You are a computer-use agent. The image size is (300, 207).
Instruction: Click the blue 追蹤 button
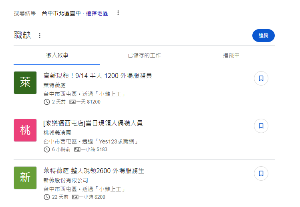click(263, 36)
